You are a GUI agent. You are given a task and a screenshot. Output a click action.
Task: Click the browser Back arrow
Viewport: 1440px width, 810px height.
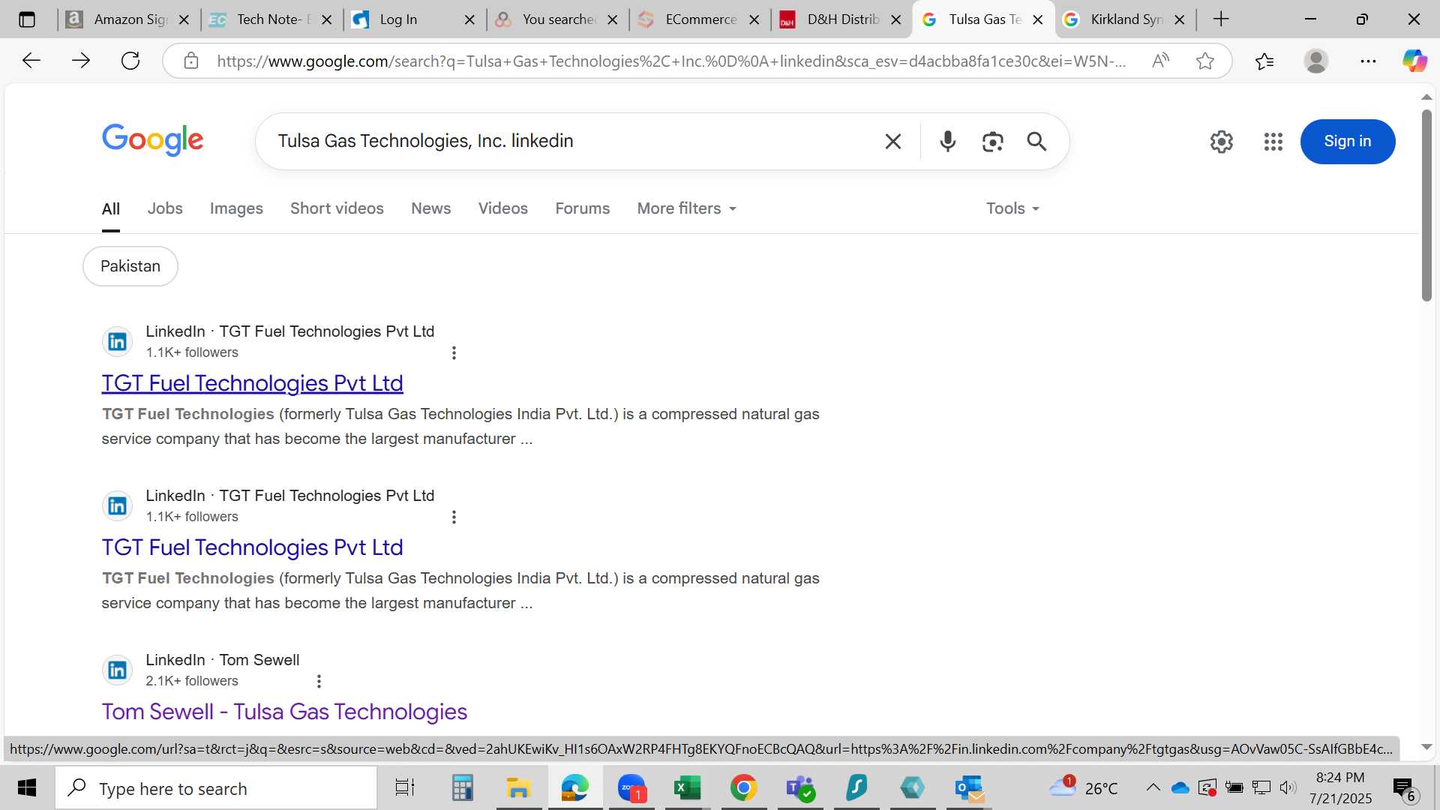(x=31, y=61)
